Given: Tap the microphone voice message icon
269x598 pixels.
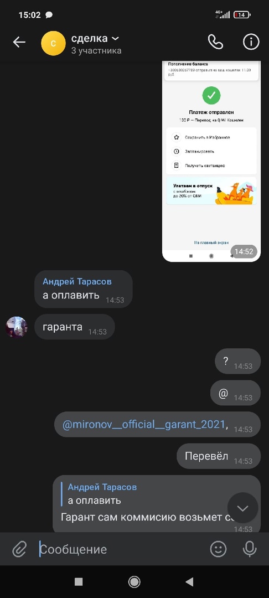Looking at the screenshot, I should (x=250, y=549).
